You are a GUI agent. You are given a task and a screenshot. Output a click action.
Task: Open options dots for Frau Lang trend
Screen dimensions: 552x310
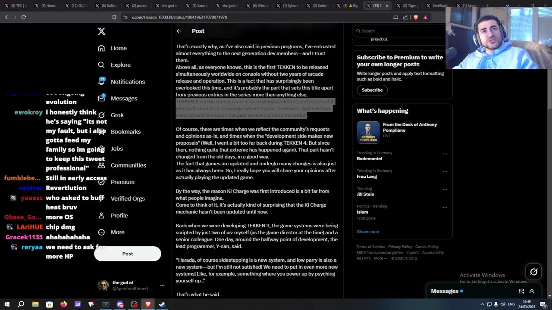point(445,171)
